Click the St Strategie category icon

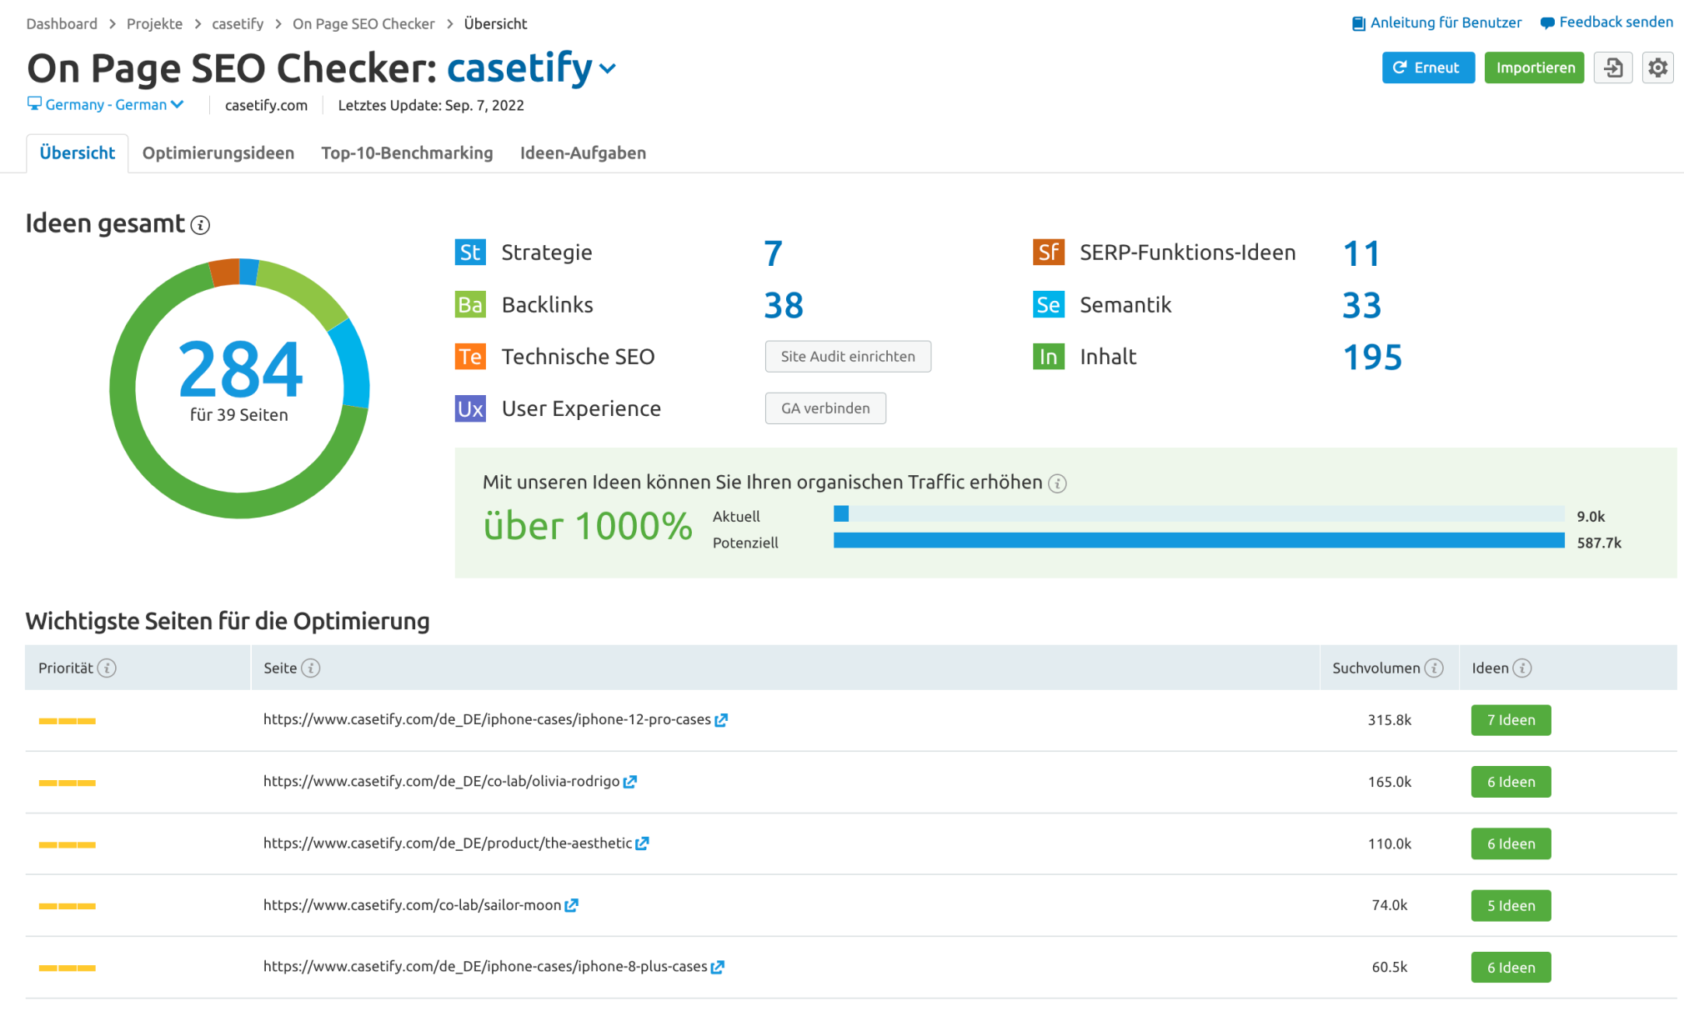tap(470, 252)
